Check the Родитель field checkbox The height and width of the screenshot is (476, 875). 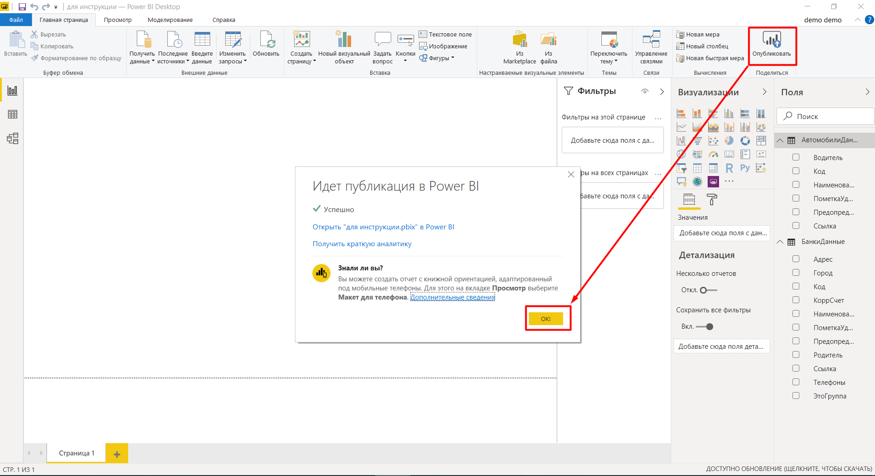pyautogui.click(x=796, y=355)
